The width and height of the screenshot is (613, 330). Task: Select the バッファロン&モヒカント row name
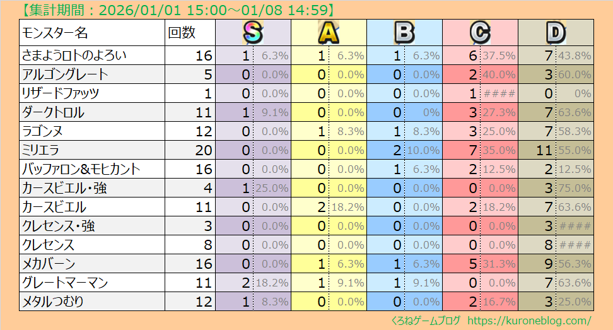(x=81, y=169)
